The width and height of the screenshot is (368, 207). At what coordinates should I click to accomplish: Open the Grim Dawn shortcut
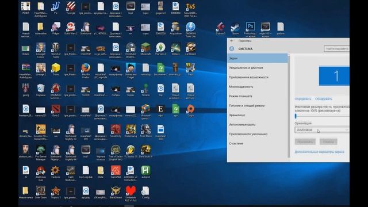(x=41, y=192)
